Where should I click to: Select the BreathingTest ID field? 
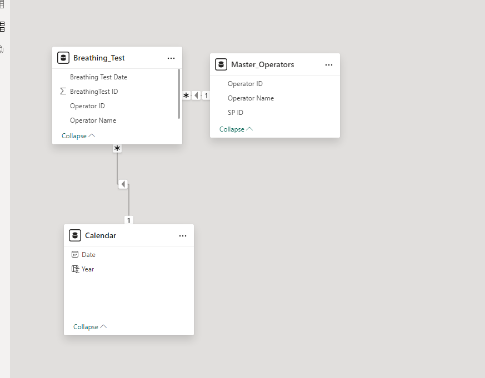(x=94, y=92)
